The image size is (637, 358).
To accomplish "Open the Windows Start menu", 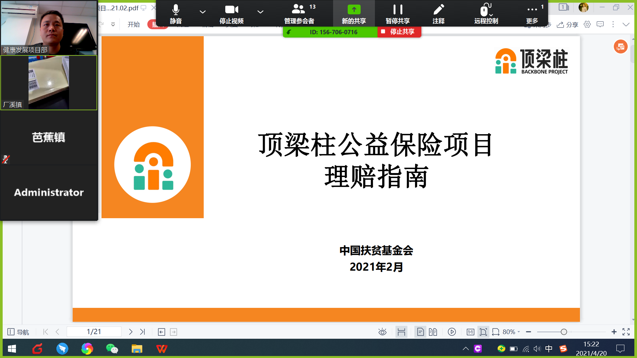I will 12,349.
